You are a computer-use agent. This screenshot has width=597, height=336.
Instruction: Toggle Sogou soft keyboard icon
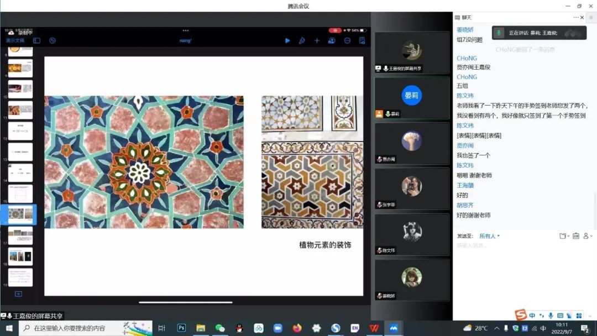pyautogui.click(x=560, y=316)
